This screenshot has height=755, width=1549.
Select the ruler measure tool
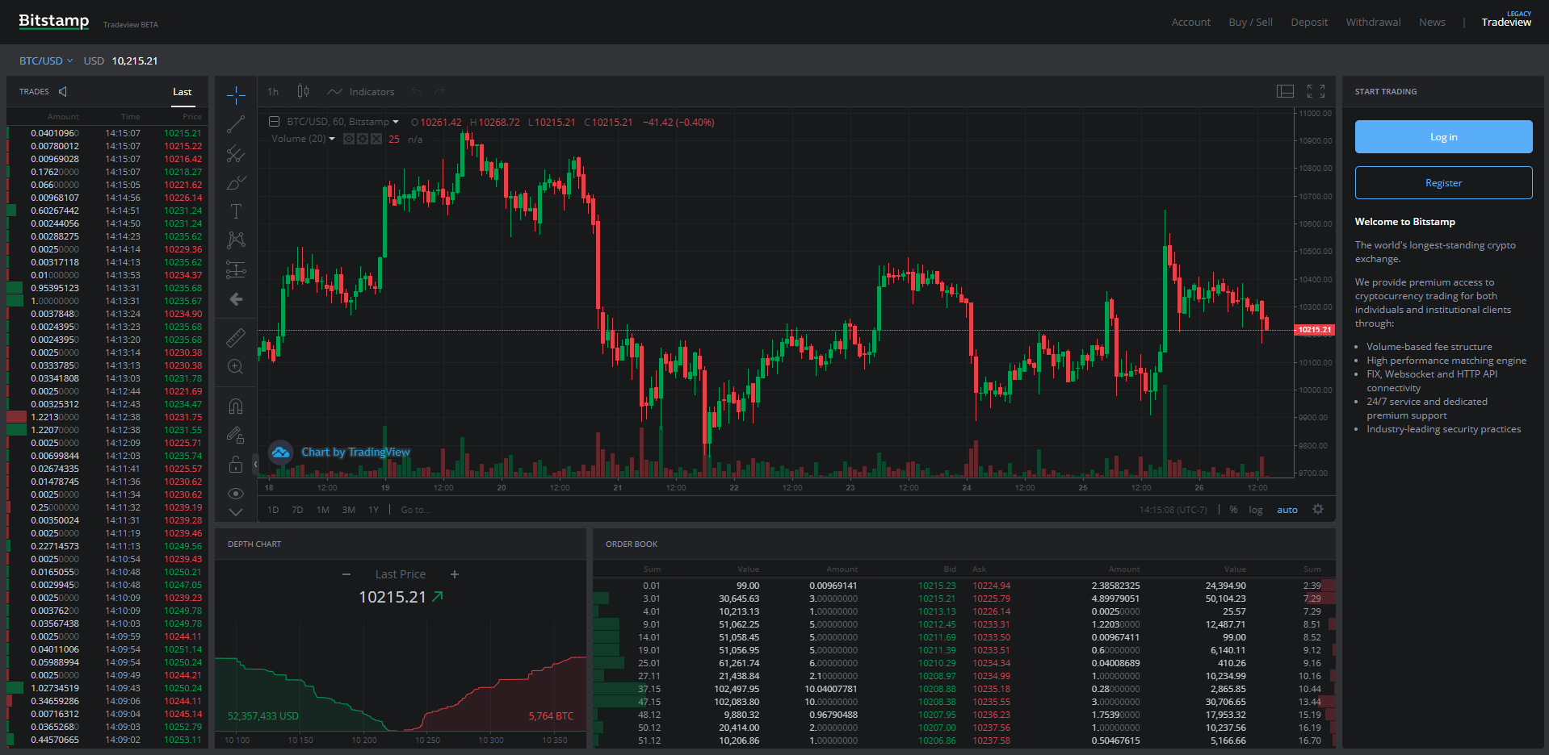click(x=236, y=337)
